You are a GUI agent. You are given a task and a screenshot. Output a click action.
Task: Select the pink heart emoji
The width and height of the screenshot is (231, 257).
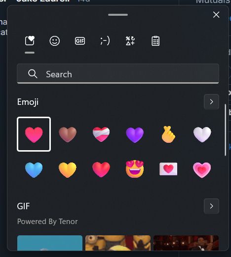coord(34,134)
